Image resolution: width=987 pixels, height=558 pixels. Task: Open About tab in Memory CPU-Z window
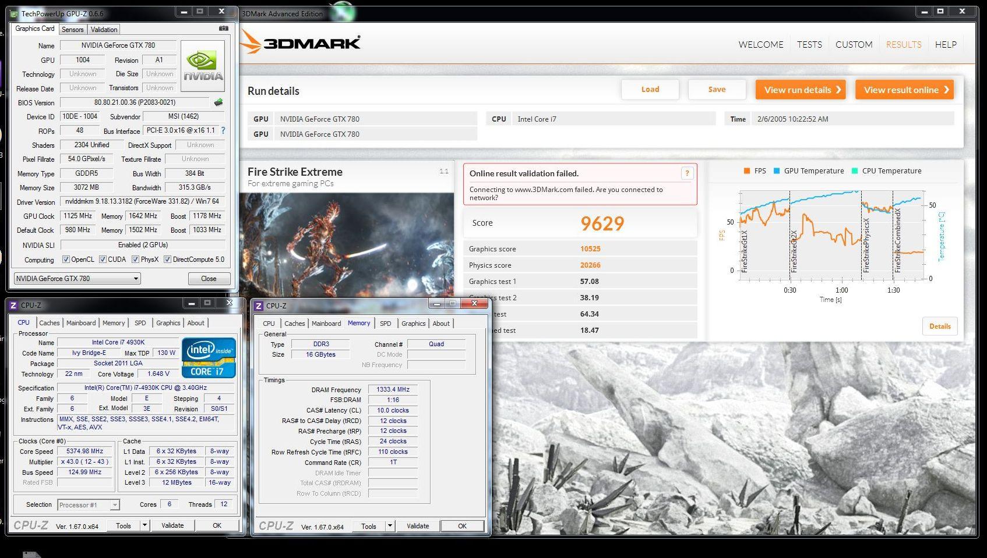441,324
